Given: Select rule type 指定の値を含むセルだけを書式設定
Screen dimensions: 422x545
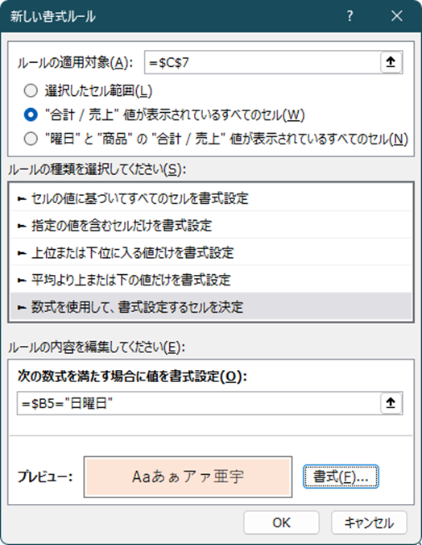Looking at the screenshot, I should [x=211, y=226].
